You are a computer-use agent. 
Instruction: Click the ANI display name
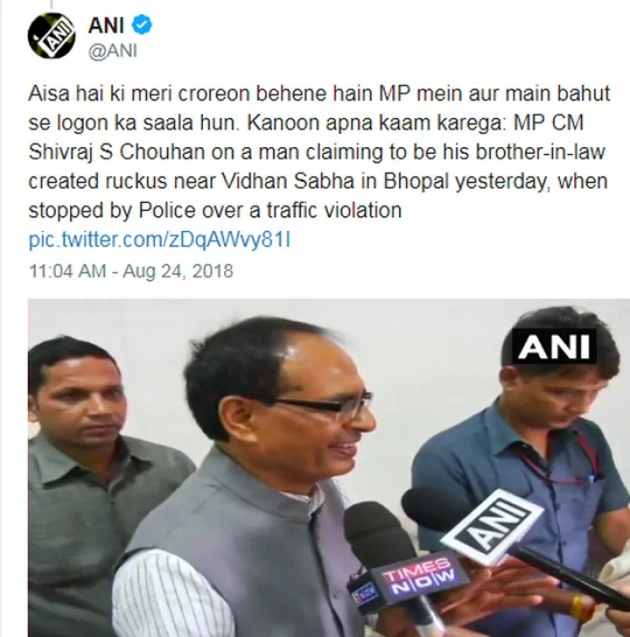(106, 25)
